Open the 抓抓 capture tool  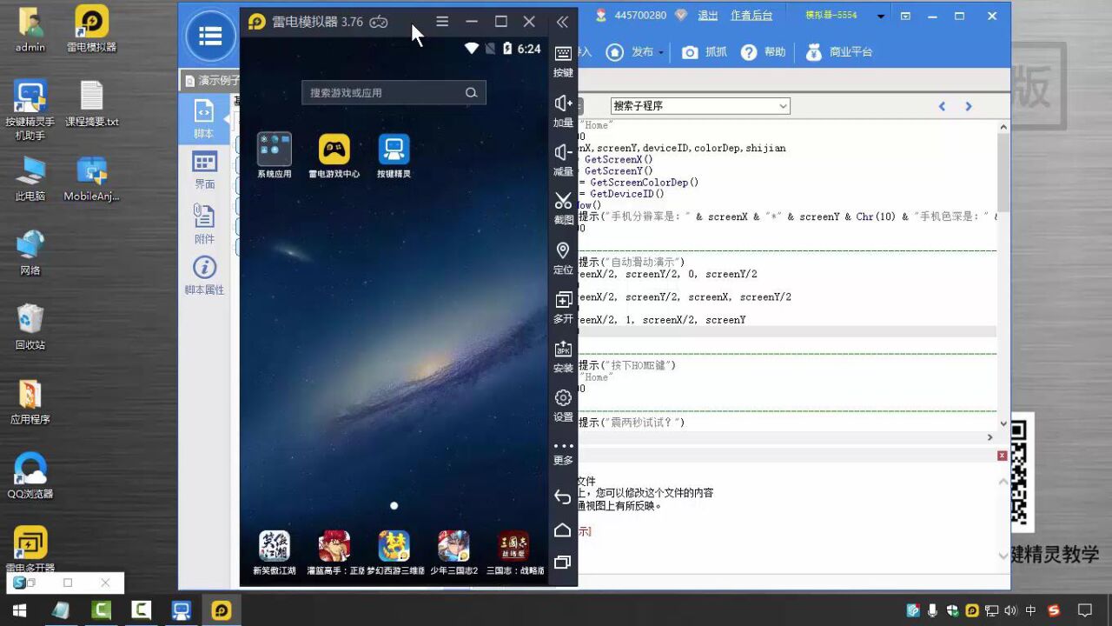click(705, 52)
